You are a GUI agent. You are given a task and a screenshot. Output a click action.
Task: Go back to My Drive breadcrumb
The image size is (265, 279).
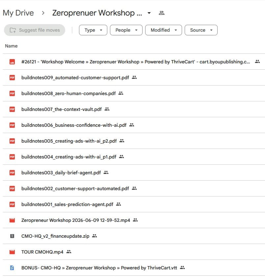pos(18,13)
